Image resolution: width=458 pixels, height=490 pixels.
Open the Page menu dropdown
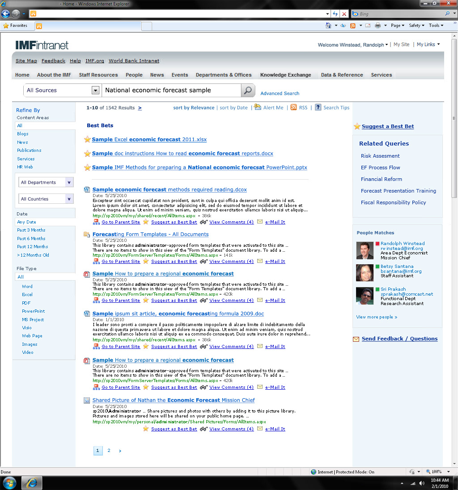(398, 26)
